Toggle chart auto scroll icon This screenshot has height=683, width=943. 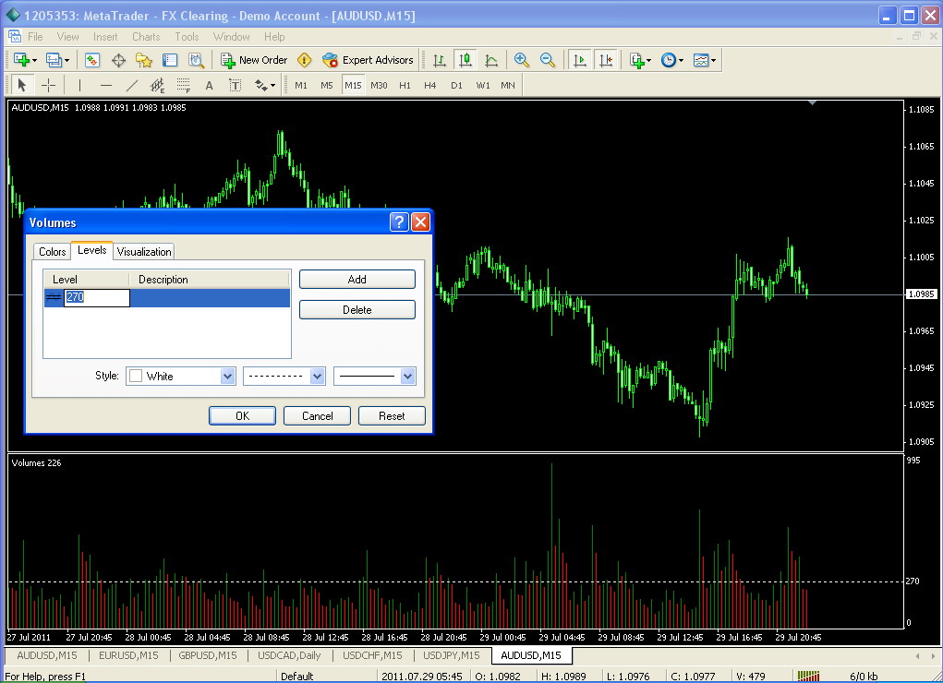tap(580, 60)
